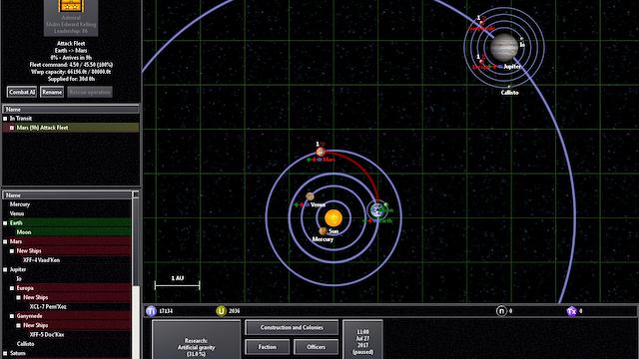Click the fleet markers beside the Earth label

[x=370, y=221]
